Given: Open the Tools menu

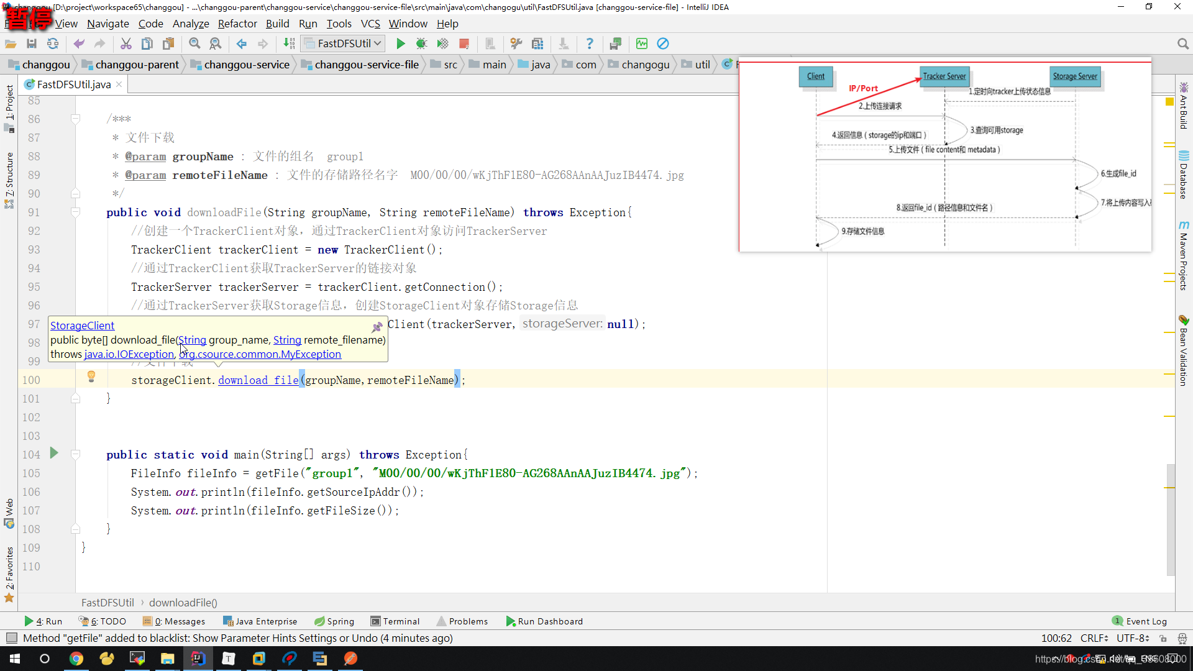Looking at the screenshot, I should (x=339, y=24).
